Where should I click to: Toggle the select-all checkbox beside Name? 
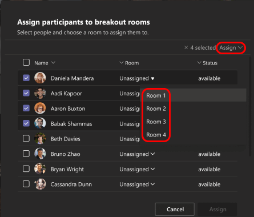[26, 62]
